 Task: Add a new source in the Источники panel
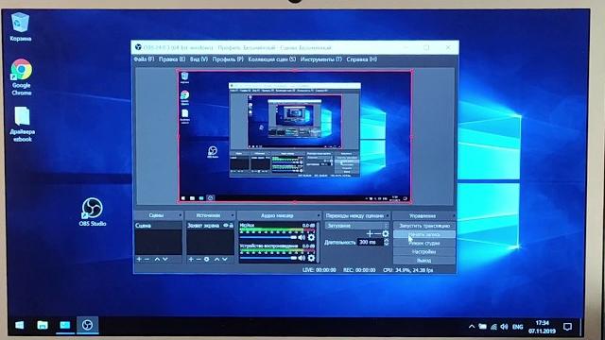(x=191, y=260)
